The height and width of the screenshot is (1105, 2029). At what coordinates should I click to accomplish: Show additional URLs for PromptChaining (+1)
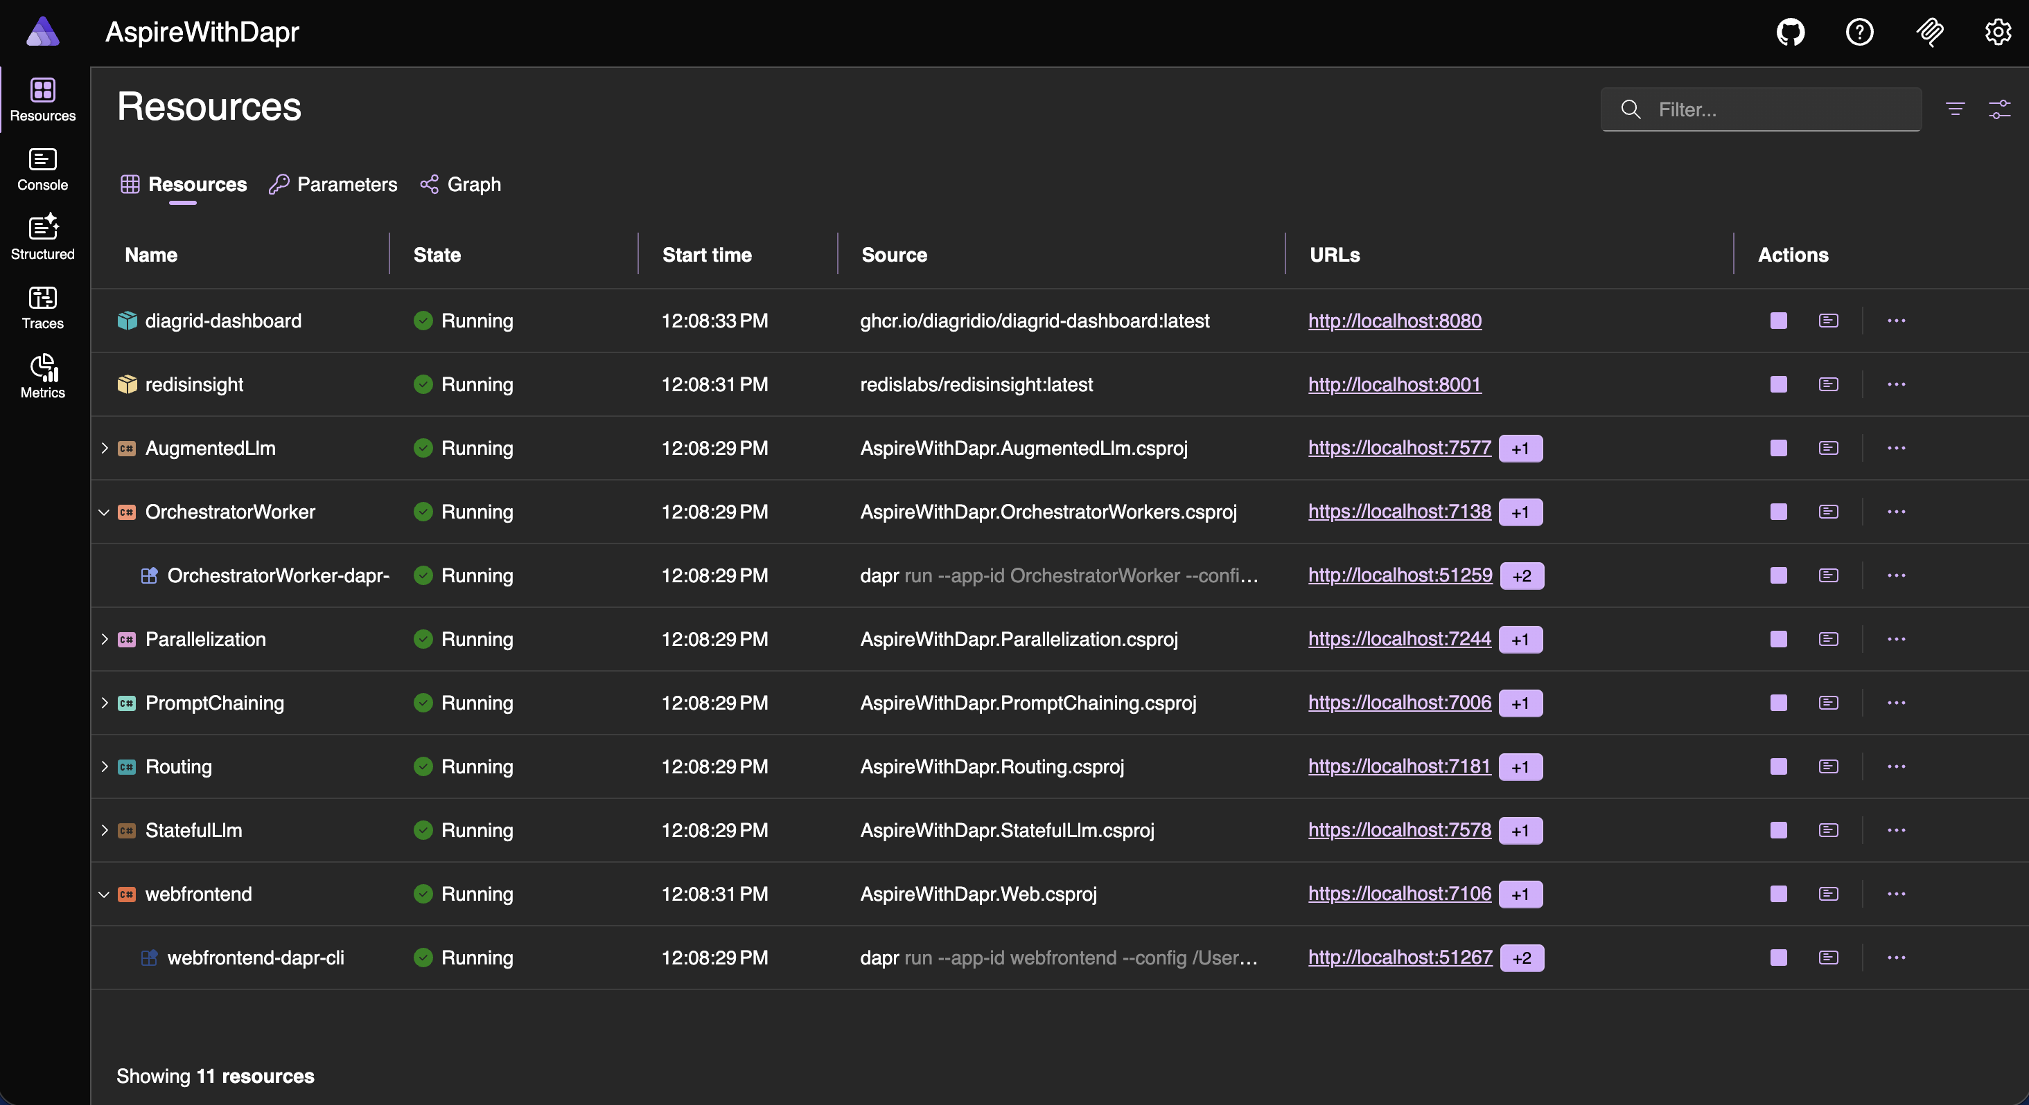tap(1520, 703)
